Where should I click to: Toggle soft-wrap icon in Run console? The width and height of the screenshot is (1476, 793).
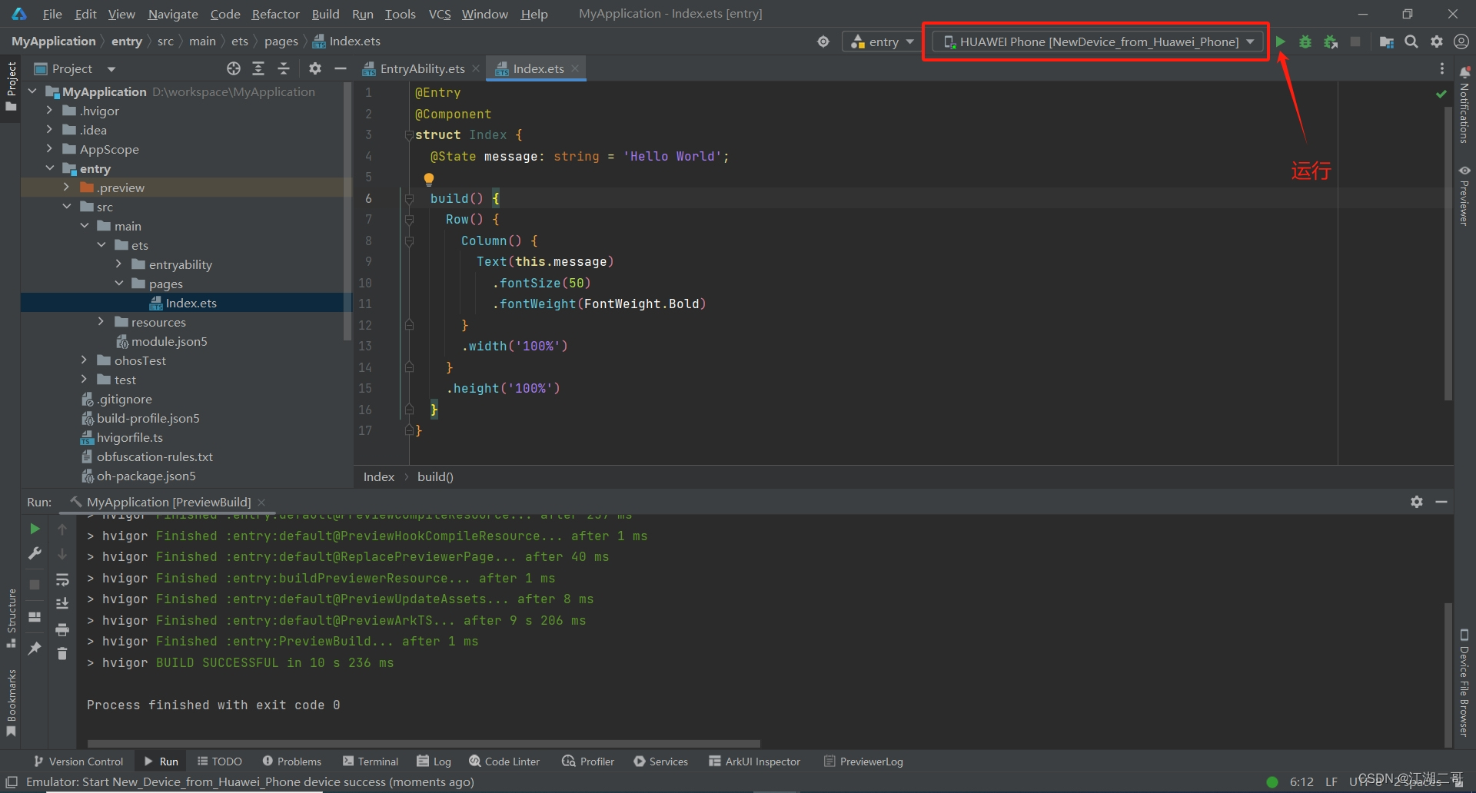(62, 579)
